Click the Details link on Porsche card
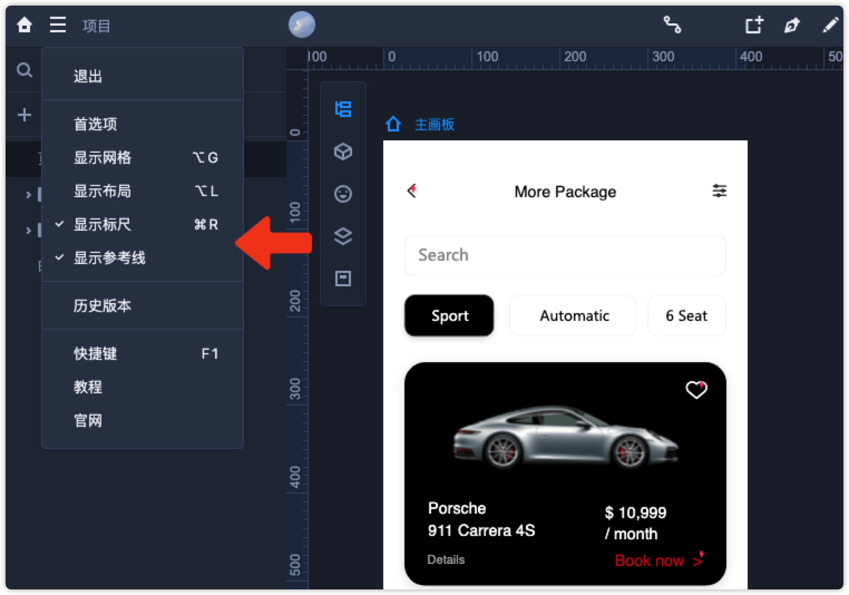The height and width of the screenshot is (595, 849). (x=446, y=560)
